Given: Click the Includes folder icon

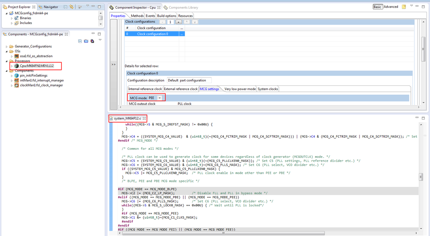Looking at the screenshot, I should tap(16, 23).
